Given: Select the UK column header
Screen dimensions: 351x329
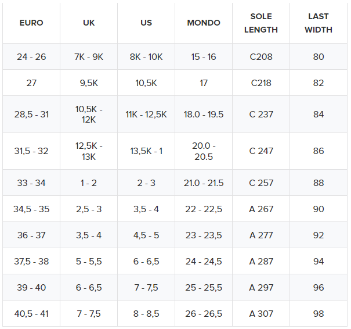Looking at the screenshot, I should 89,23.
